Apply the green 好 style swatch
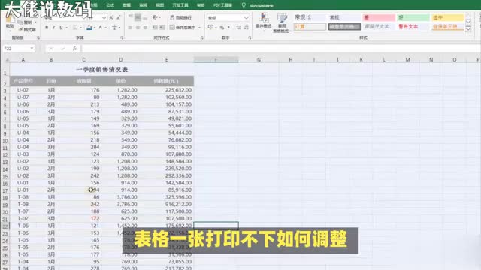The height and width of the screenshot is (270, 481). (x=413, y=17)
